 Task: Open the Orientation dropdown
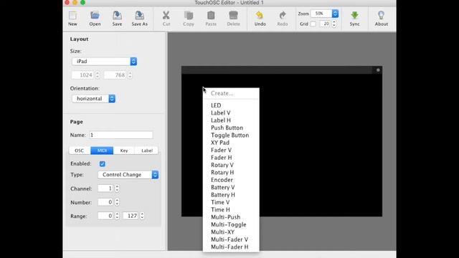point(94,99)
